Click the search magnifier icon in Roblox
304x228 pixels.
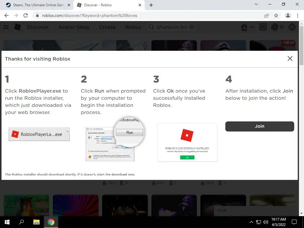click(151, 27)
